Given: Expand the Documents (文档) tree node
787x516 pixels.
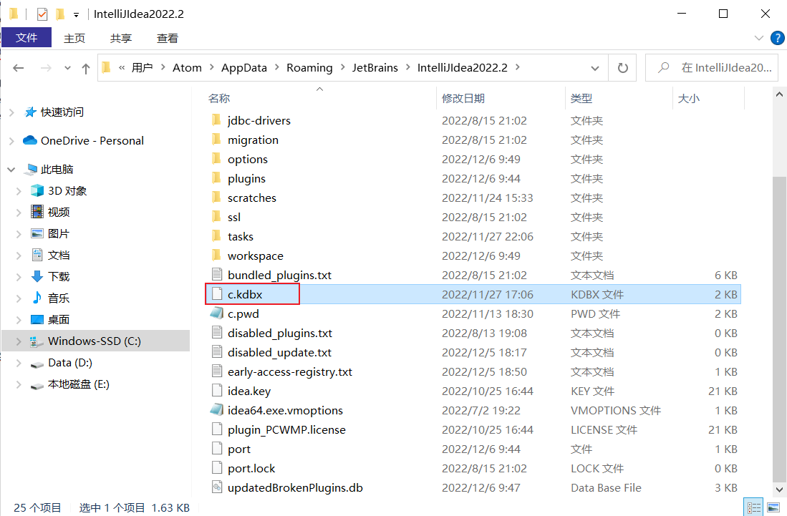Looking at the screenshot, I should (19, 255).
